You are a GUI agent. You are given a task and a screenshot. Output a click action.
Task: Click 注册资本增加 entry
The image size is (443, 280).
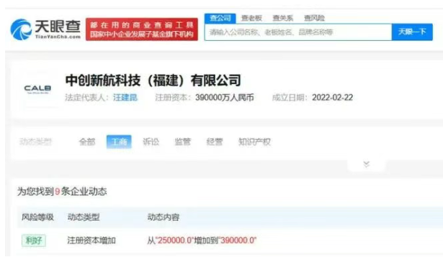91,241
